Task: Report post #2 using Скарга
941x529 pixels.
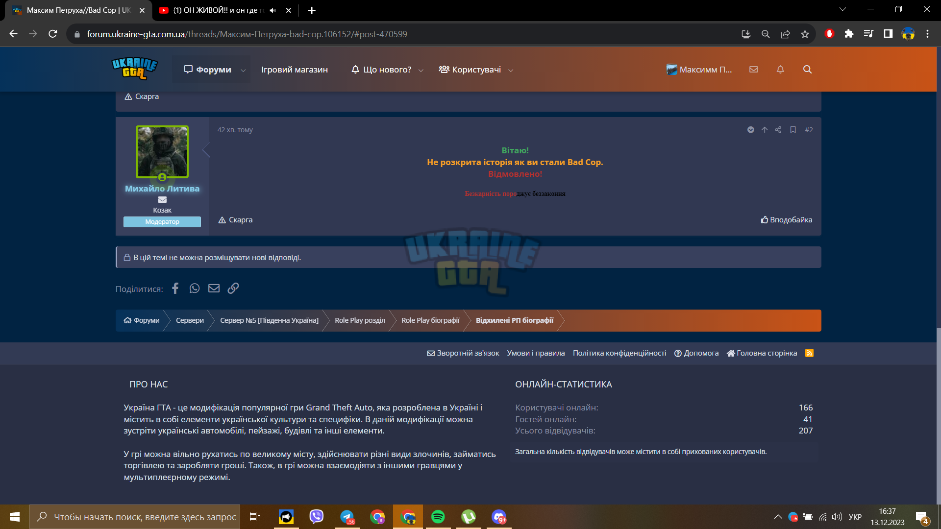Action: point(235,220)
